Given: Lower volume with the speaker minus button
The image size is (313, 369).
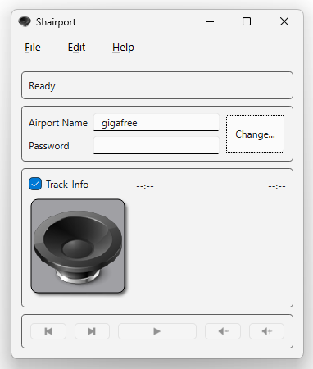Looking at the screenshot, I should pos(223,331).
